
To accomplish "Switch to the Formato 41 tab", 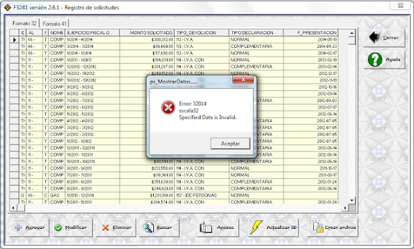I will tap(54, 23).
